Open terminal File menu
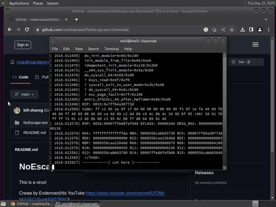 click(55, 49)
